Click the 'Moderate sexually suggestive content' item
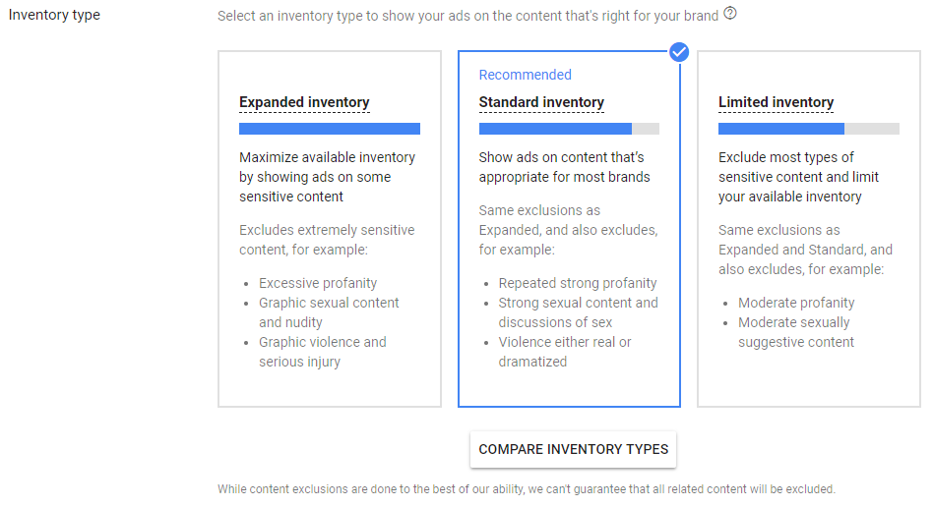The height and width of the screenshot is (507, 933). click(x=795, y=332)
